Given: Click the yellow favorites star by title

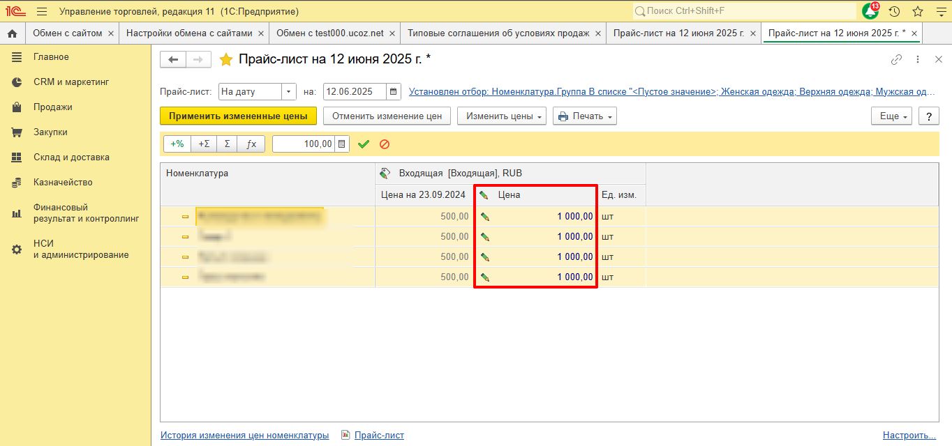Looking at the screenshot, I should pyautogui.click(x=226, y=60).
